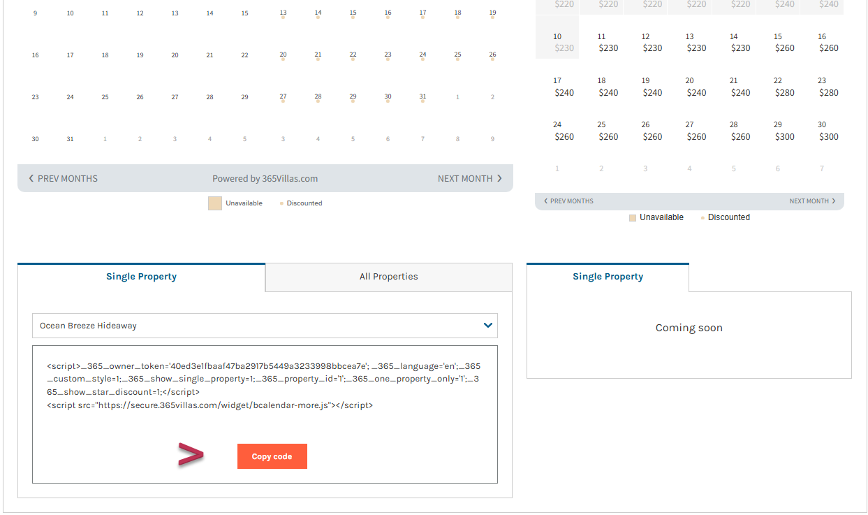Select day 29 priced $300
This screenshot has height=515, width=868.
pyautogui.click(x=784, y=131)
